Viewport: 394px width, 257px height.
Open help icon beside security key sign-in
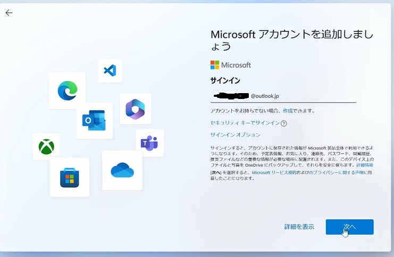tap(284, 123)
